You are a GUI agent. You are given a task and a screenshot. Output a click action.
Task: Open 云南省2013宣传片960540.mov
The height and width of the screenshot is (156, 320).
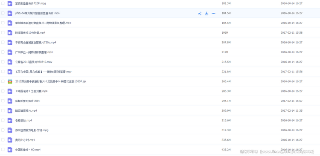pos(34,62)
